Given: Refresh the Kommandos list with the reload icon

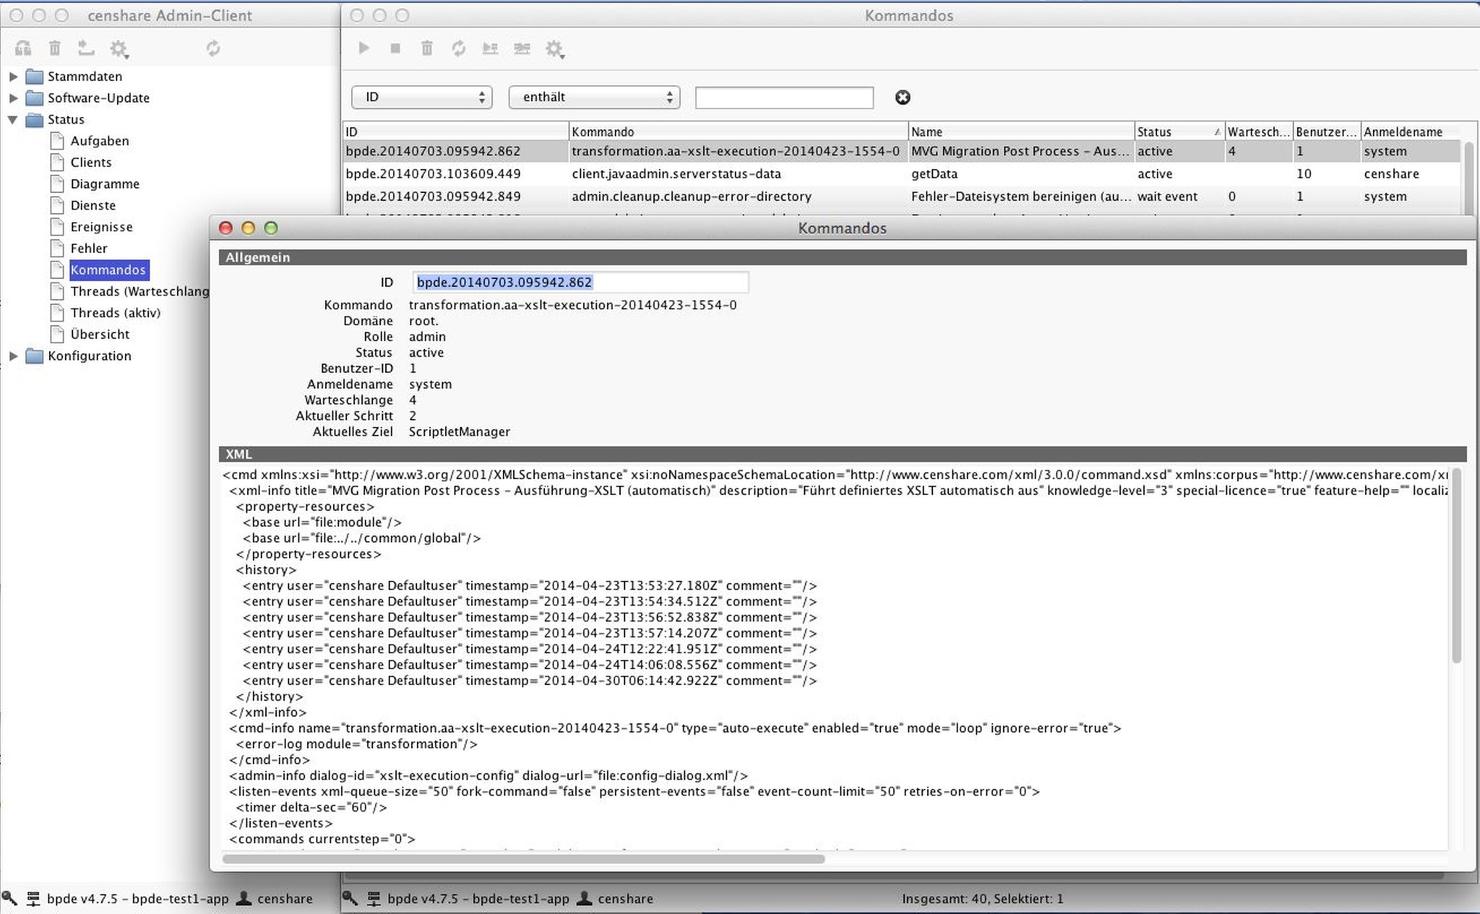Looking at the screenshot, I should (x=459, y=48).
